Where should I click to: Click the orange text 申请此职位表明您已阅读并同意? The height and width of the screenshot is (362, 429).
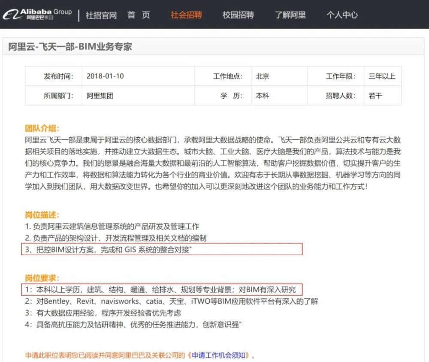[106, 355]
